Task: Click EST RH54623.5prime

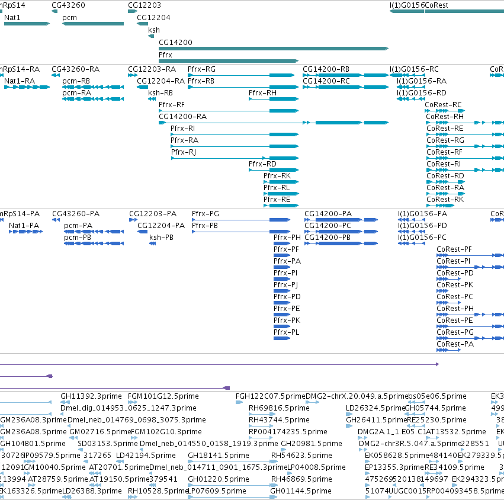Action: pos(274,461)
